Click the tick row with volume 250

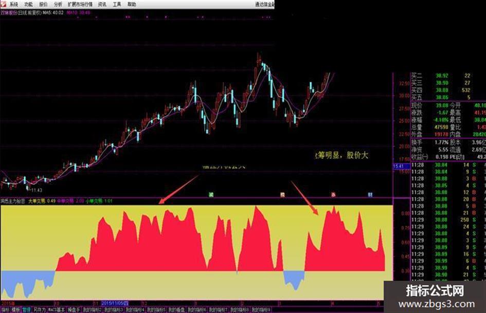pos(448,220)
